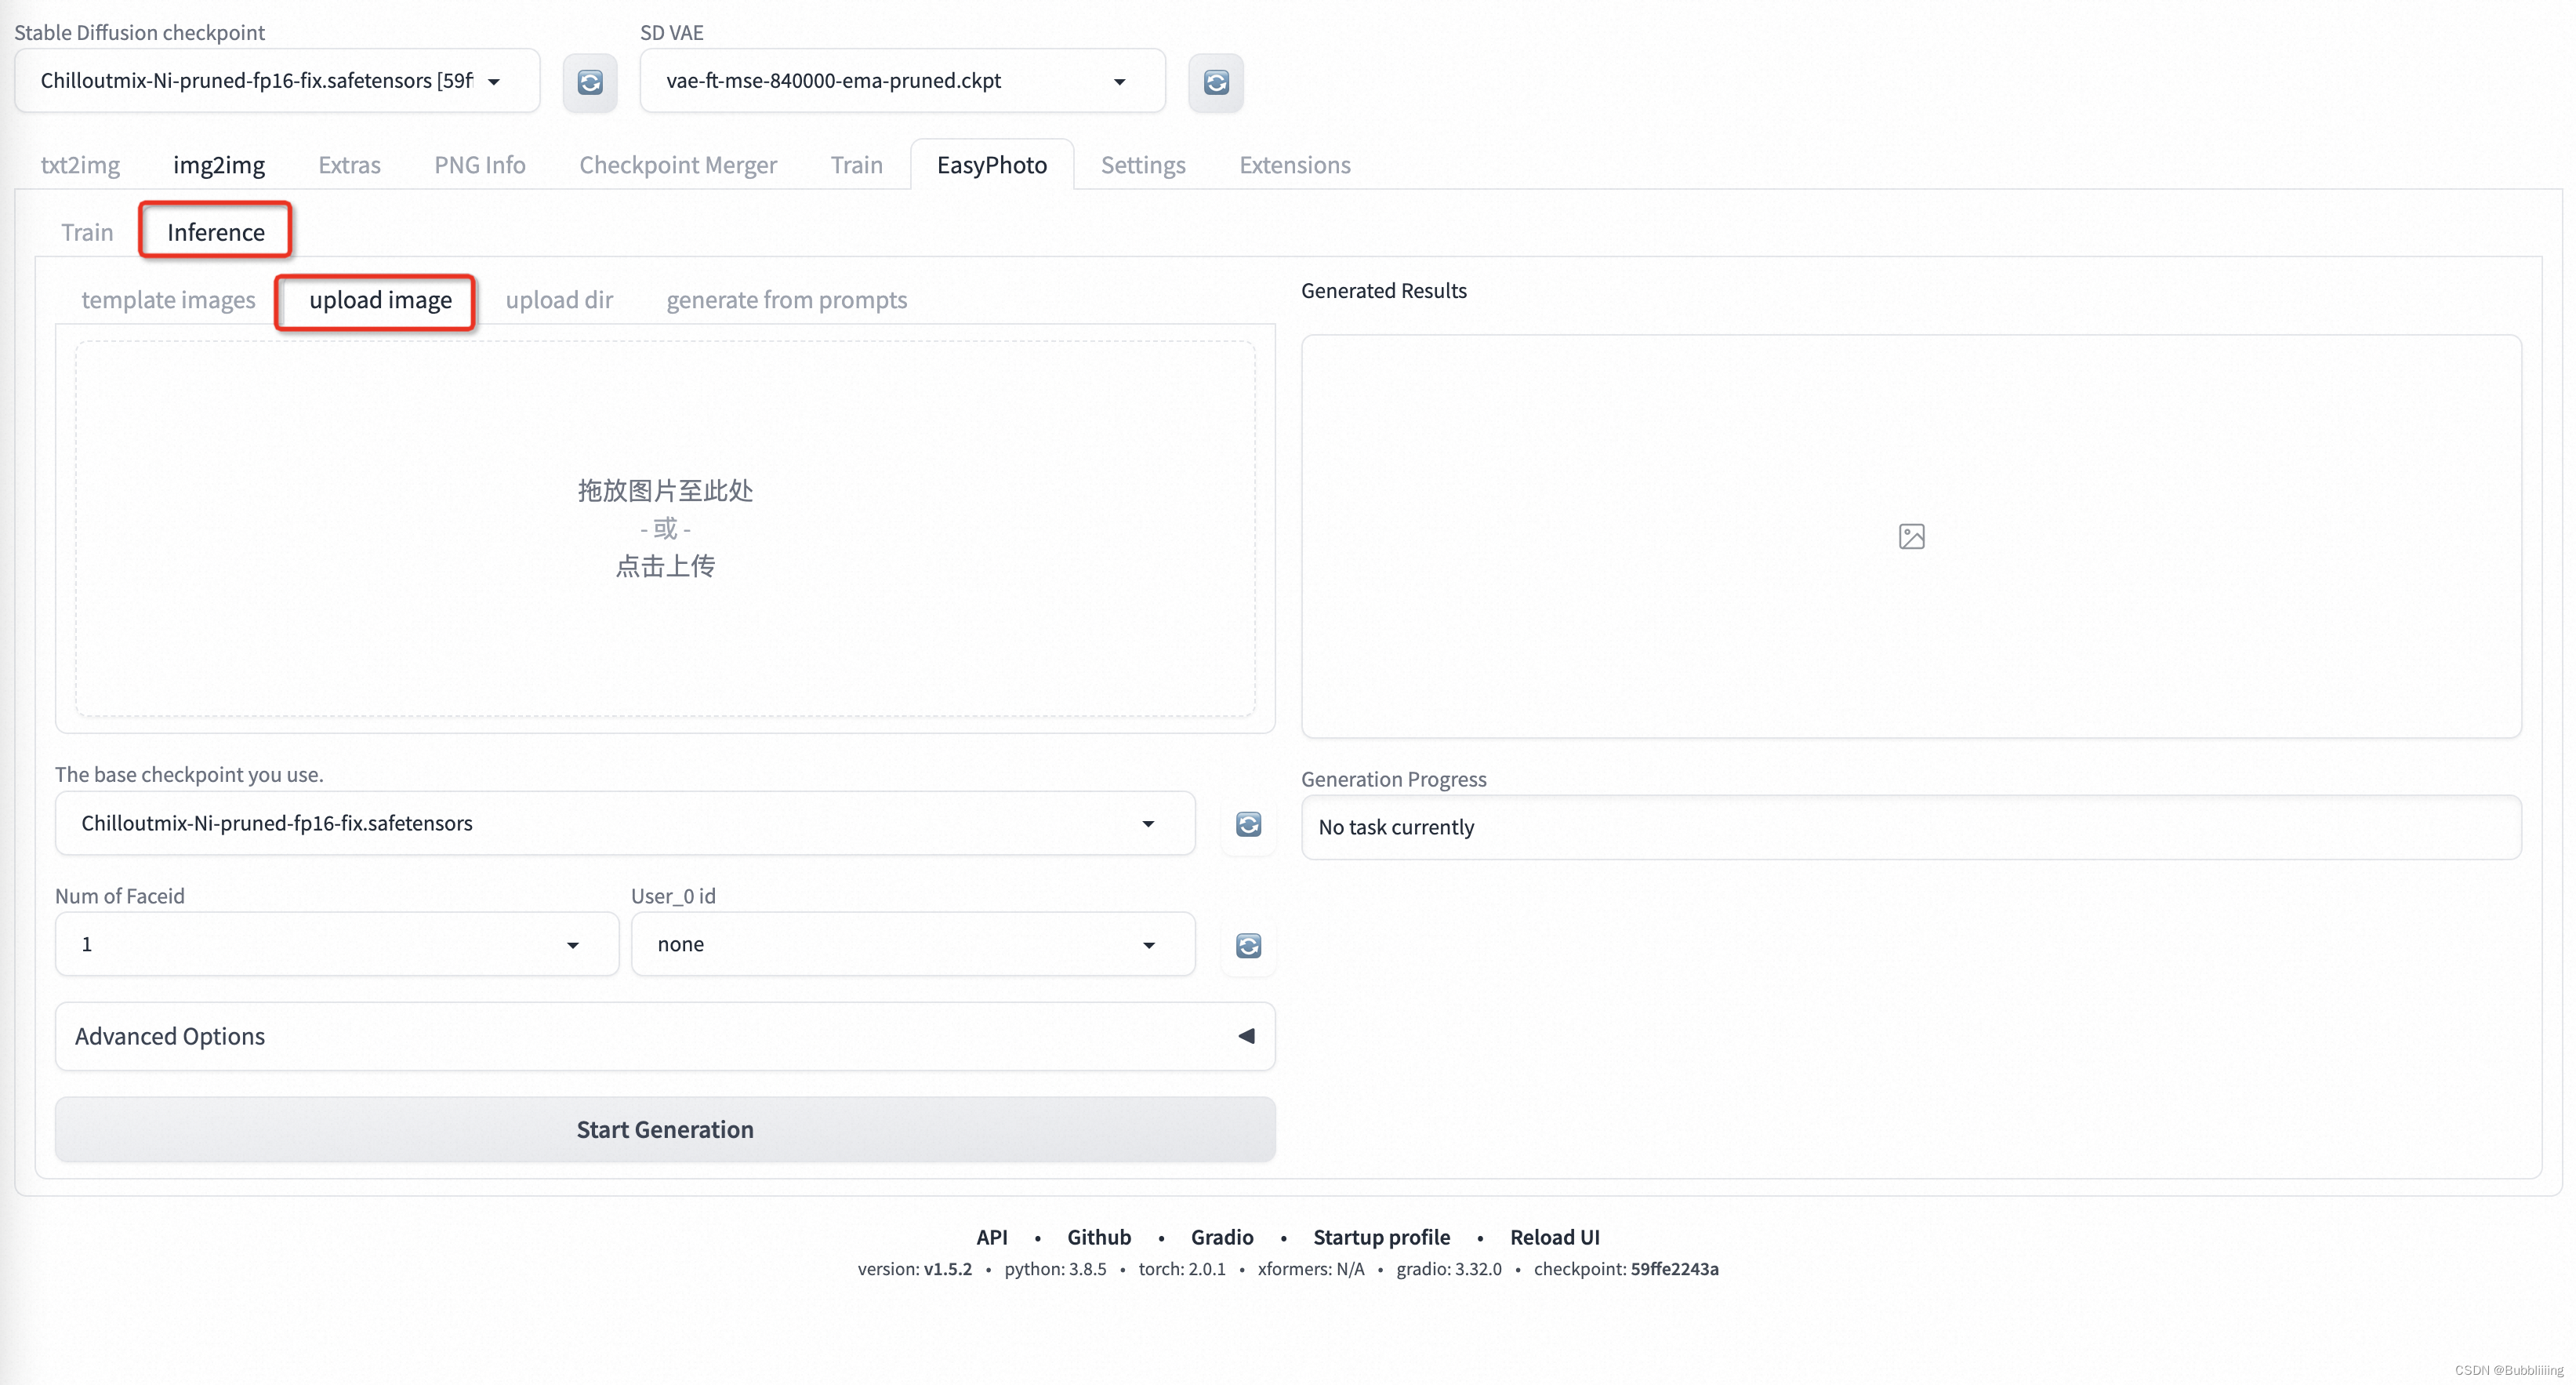Viewport: 2576px width, 1385px height.
Task: Click the generate from prompts tab
Action: (x=788, y=299)
